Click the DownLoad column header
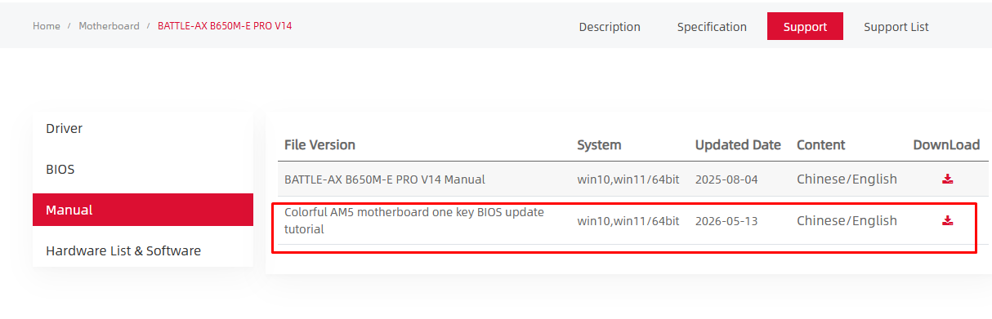 point(946,145)
